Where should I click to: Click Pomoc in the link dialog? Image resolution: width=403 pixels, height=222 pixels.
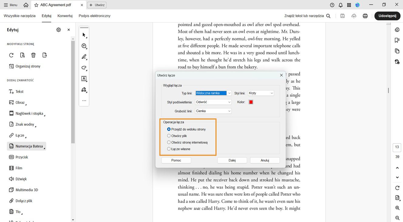tap(176, 160)
